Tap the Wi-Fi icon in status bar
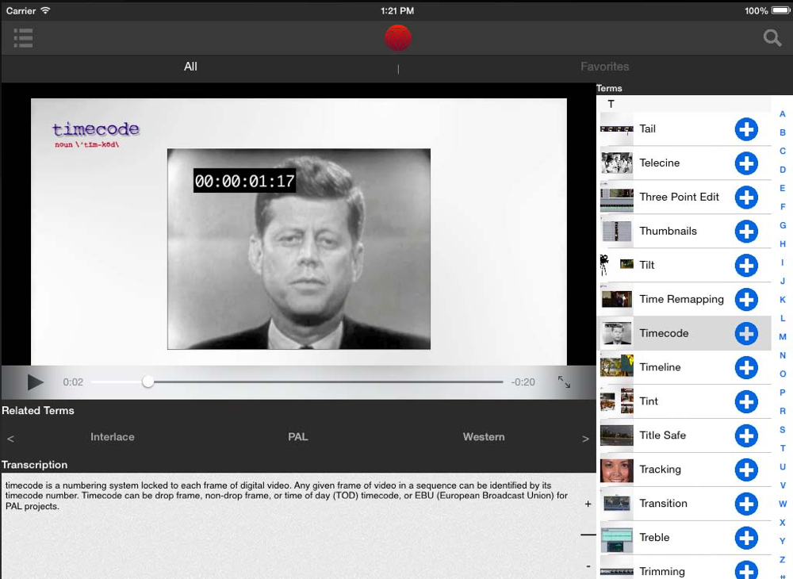 click(x=45, y=10)
